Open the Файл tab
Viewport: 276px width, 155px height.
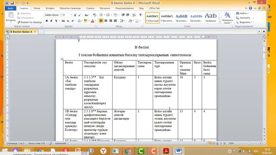click(x=10, y=8)
